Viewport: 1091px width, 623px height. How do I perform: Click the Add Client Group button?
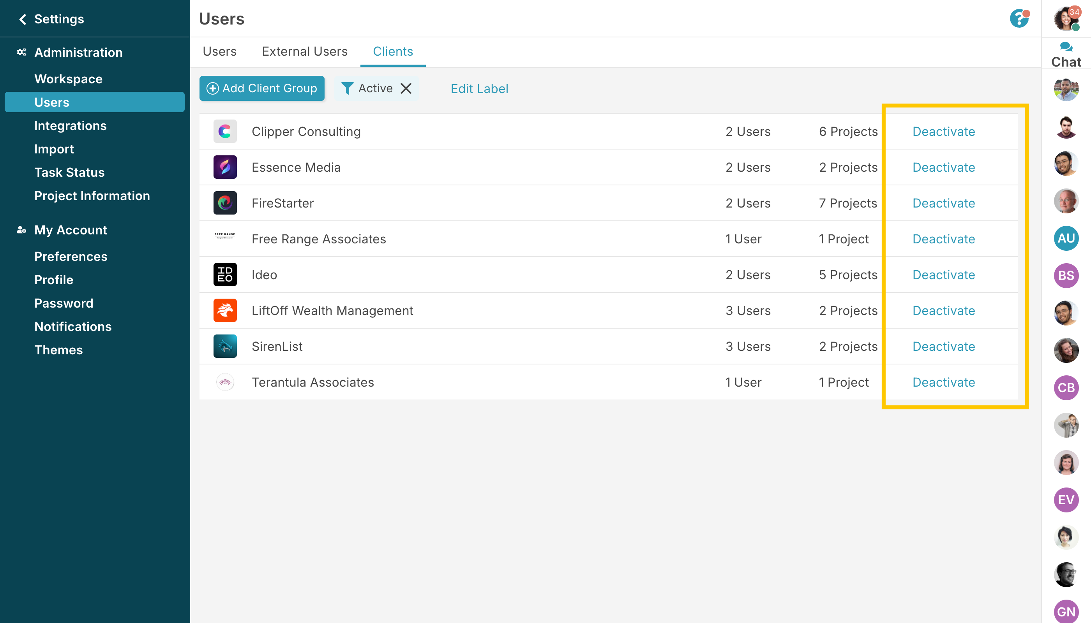(x=261, y=88)
